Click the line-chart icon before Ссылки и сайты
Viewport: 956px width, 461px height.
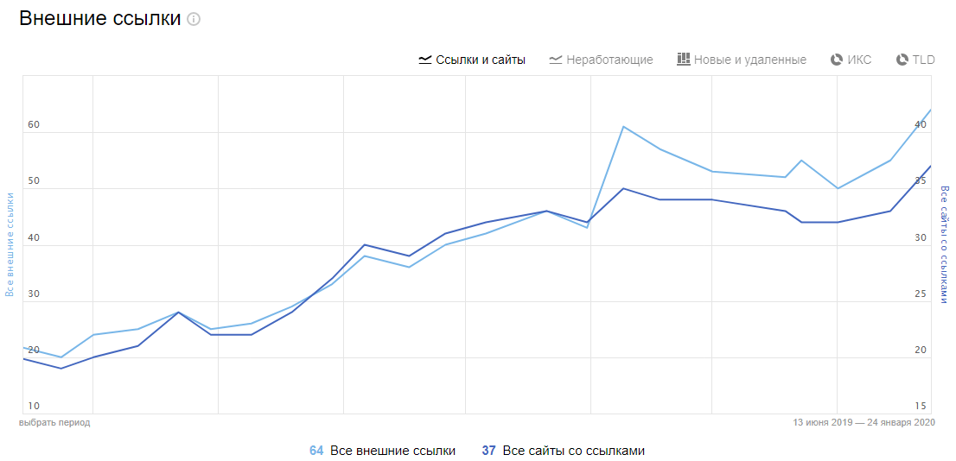pos(424,60)
